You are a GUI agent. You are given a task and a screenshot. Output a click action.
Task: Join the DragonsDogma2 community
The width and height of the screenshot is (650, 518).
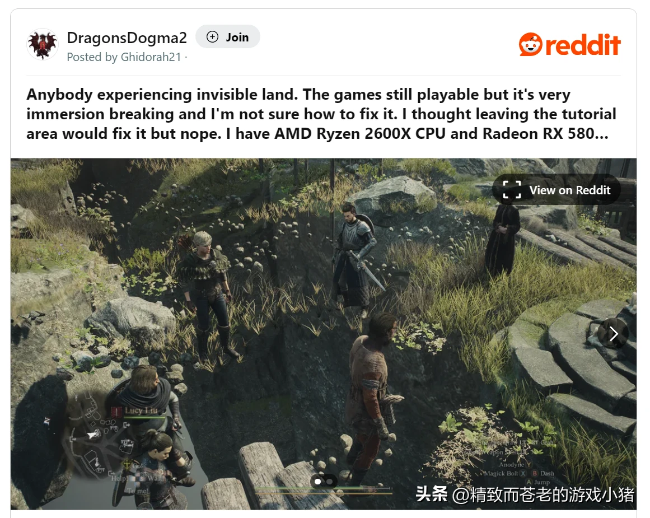[227, 37]
